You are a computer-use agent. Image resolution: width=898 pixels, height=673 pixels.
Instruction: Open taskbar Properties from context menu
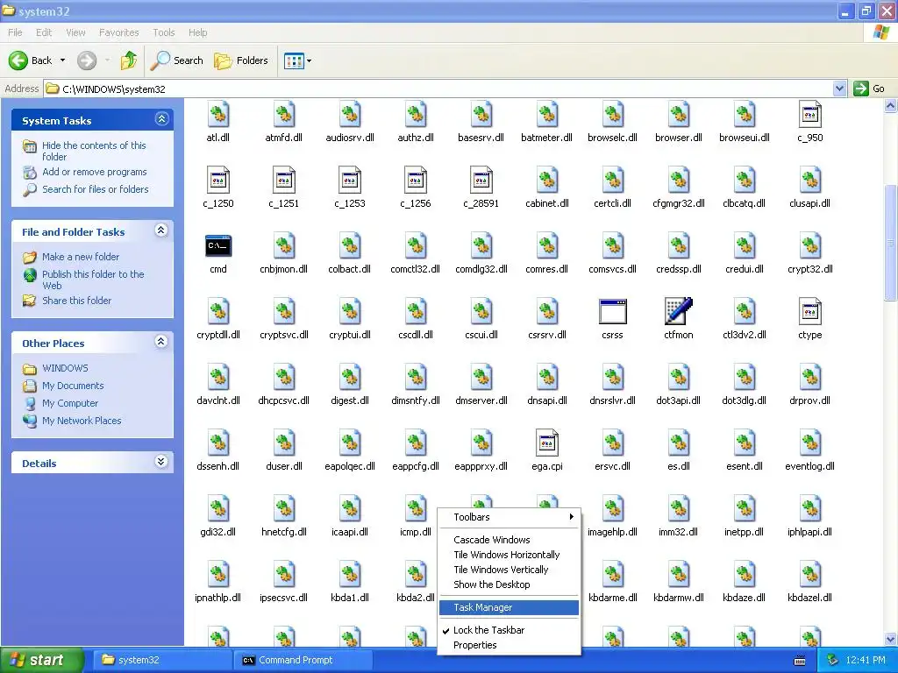[510, 645]
